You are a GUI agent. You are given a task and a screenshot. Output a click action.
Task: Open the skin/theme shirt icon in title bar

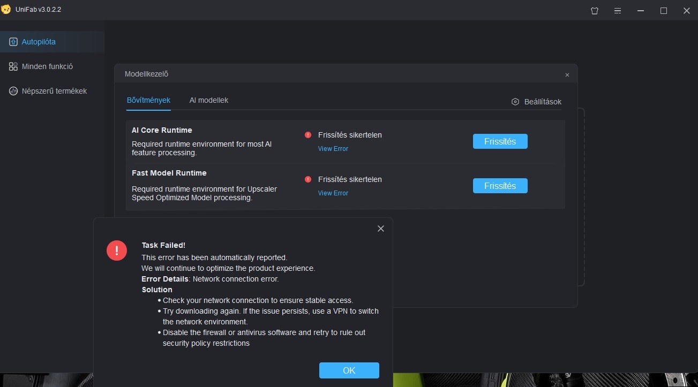tap(595, 11)
